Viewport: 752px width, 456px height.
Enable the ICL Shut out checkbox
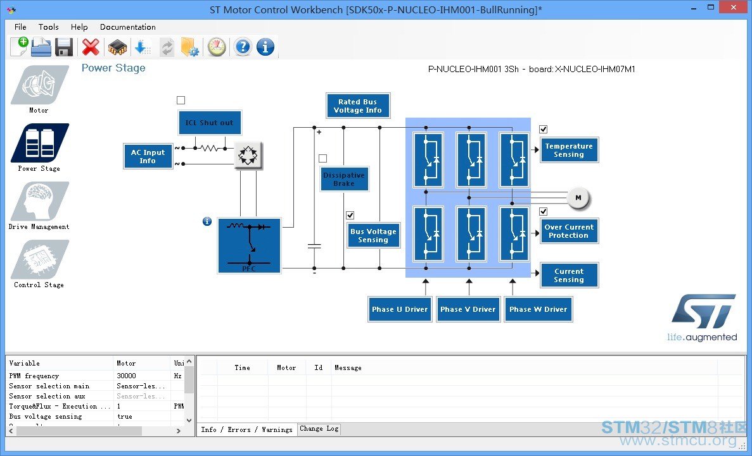[181, 100]
